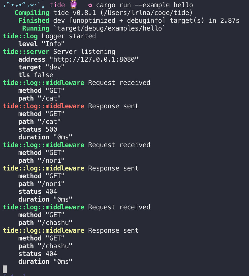This screenshot has height=276, width=249.
Task: Click the green Finished label
Action: pyautogui.click(x=34, y=21)
